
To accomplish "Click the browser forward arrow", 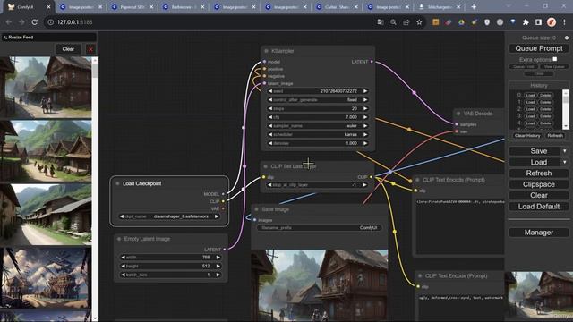I will pyautogui.click(x=21, y=22).
